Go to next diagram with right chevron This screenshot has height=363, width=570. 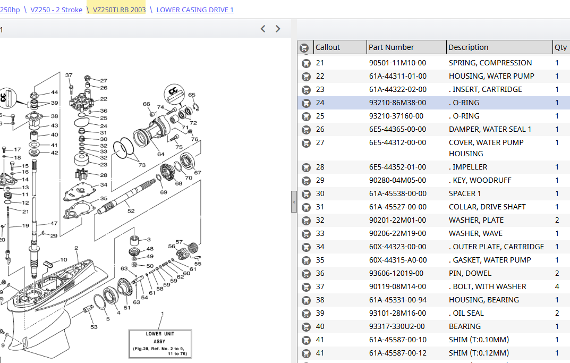point(278,29)
